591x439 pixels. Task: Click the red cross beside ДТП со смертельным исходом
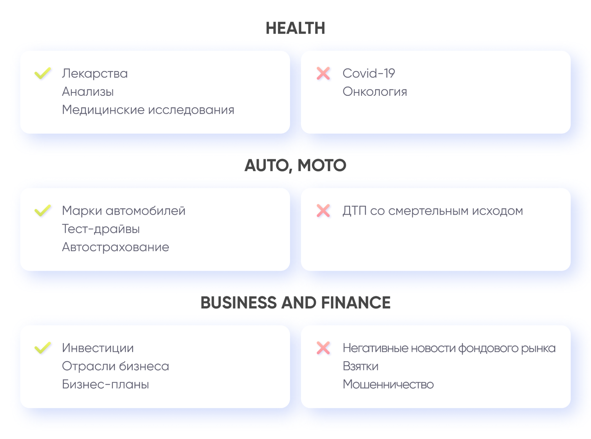tap(323, 210)
